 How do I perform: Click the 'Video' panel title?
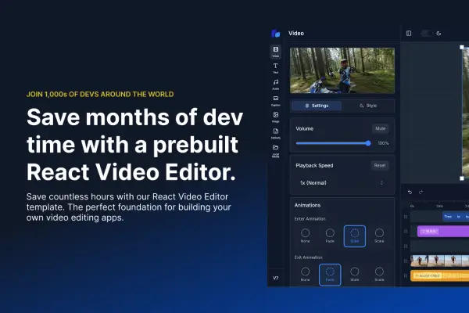click(296, 33)
